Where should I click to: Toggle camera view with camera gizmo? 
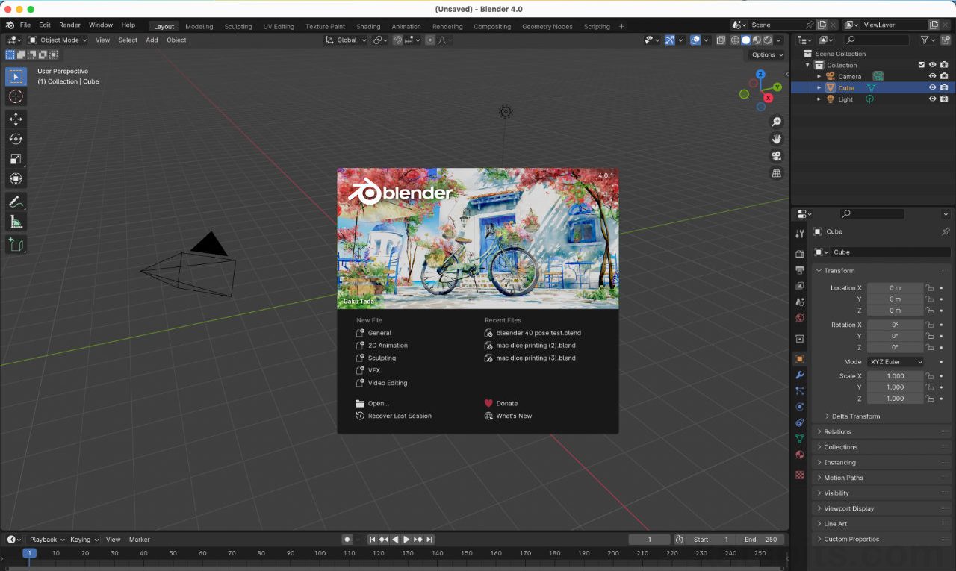(777, 156)
